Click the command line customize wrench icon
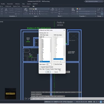This screenshot has height=104, width=104. coord(29,99)
